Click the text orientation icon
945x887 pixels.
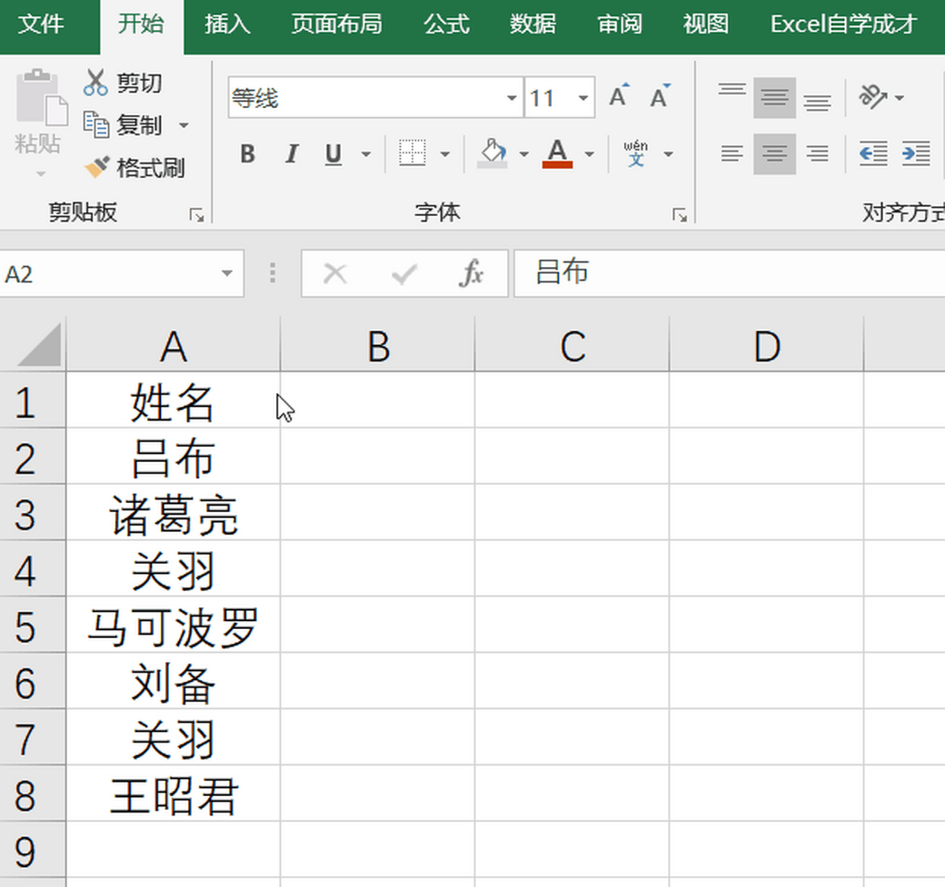pos(873,97)
